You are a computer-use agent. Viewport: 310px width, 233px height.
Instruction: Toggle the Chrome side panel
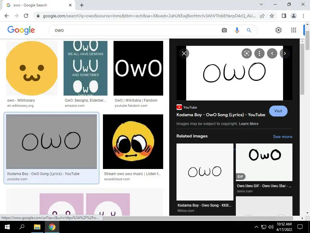point(284,16)
